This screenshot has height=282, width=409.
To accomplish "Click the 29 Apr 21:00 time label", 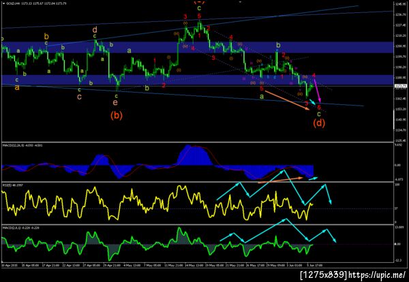I will (x=112, y=266).
